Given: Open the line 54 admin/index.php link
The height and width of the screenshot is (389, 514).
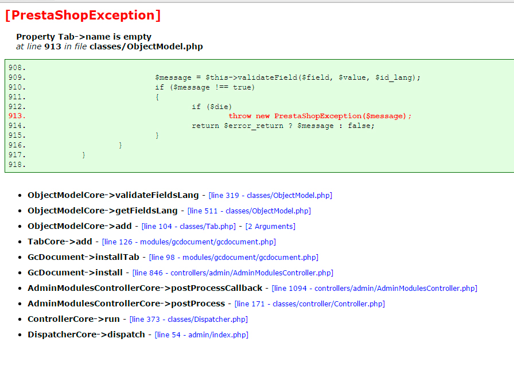Looking at the screenshot, I should pos(201,335).
